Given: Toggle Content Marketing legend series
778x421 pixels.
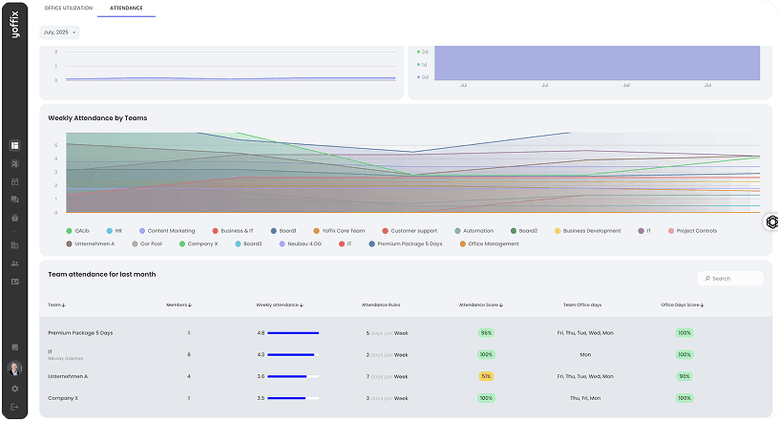Looking at the screenshot, I should [167, 231].
